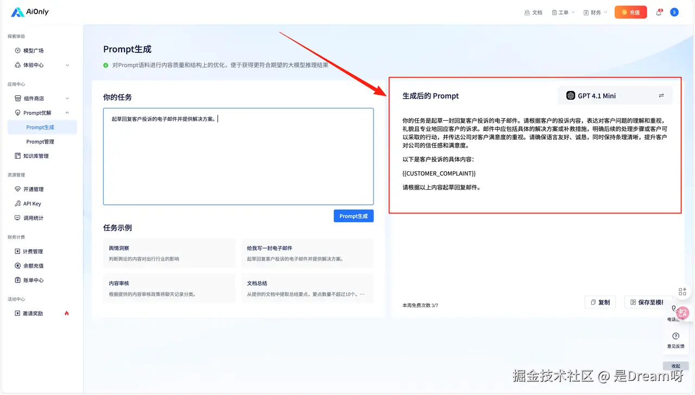The image size is (695, 395).
Task: Click the floating grid-plus icon
Action: click(x=683, y=292)
